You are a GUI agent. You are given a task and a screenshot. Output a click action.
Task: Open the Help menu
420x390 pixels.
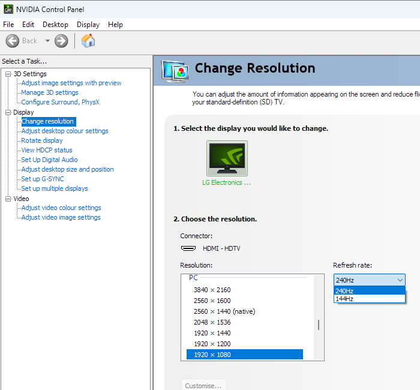click(115, 25)
